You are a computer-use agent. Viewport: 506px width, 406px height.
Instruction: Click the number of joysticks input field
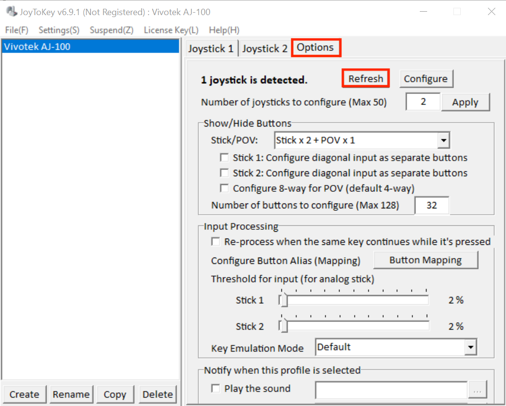(x=423, y=102)
